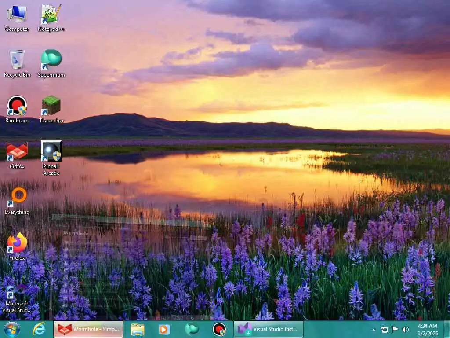Open the Computer desktop icon
The width and height of the screenshot is (450, 338).
coord(17,18)
